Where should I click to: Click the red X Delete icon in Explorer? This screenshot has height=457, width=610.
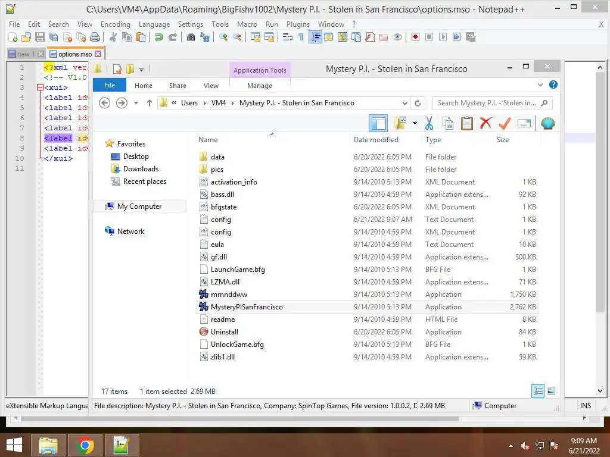pyautogui.click(x=485, y=123)
